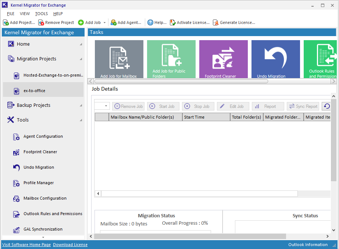
Task: Click the Start Time column header
Action: click(206, 117)
